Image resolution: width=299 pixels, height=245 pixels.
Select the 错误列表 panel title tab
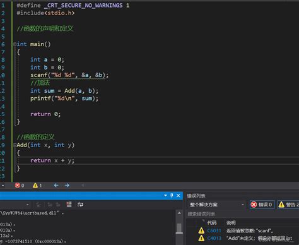tap(196, 196)
